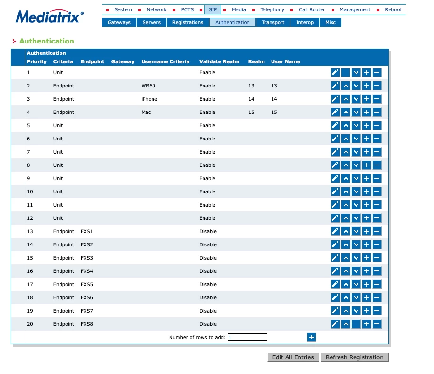Open the Management menu
Screen dimensions: 434x374
355,10
